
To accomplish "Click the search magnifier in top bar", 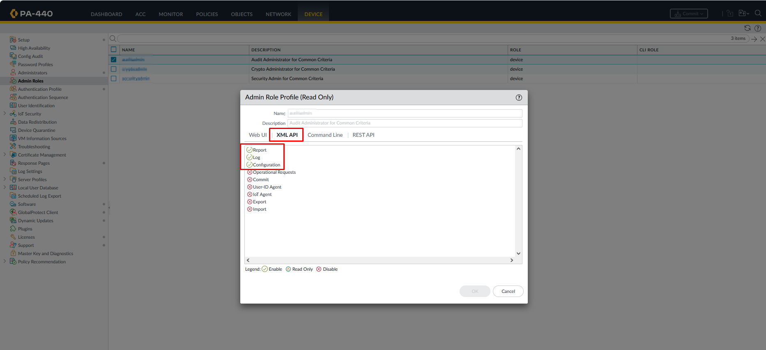I will [x=758, y=14].
